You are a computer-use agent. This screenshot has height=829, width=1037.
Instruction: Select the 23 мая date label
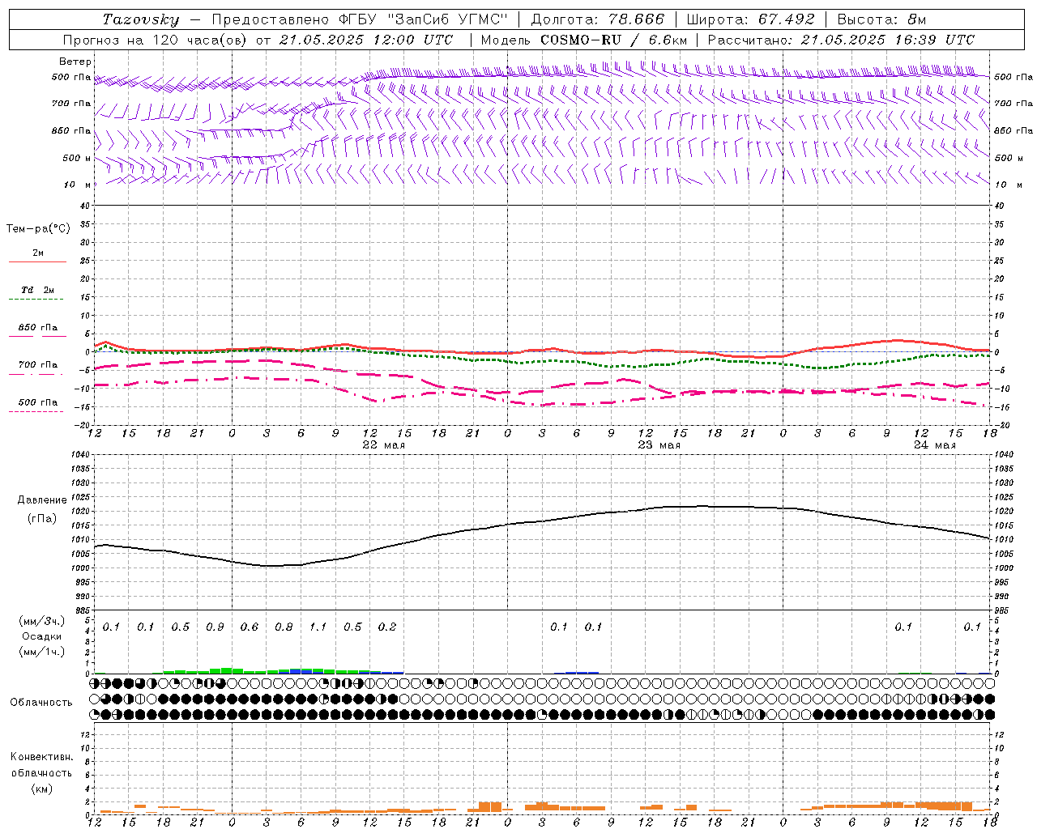point(659,444)
